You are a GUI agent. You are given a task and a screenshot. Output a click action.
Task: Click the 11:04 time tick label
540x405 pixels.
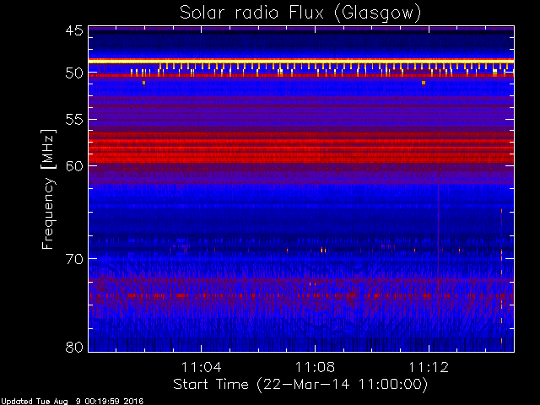point(201,367)
